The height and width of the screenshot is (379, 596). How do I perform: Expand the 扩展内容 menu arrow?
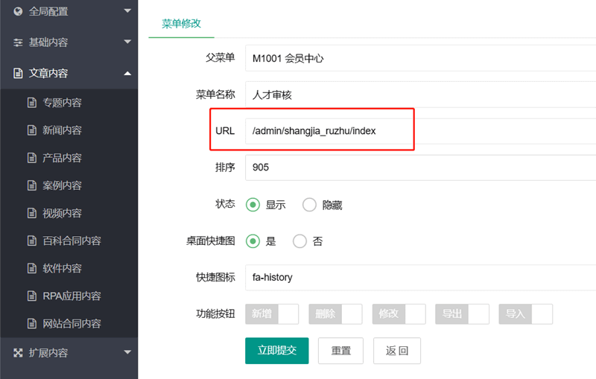point(127,352)
